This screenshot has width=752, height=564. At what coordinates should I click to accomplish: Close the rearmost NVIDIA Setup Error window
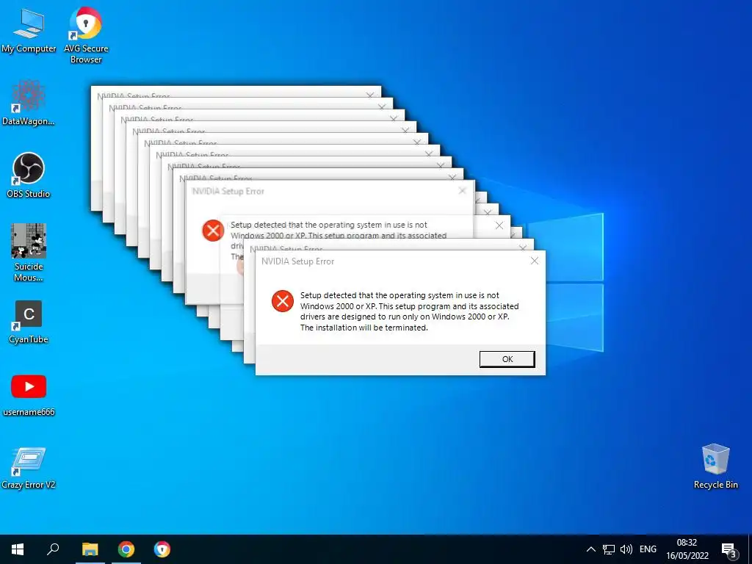(x=370, y=95)
